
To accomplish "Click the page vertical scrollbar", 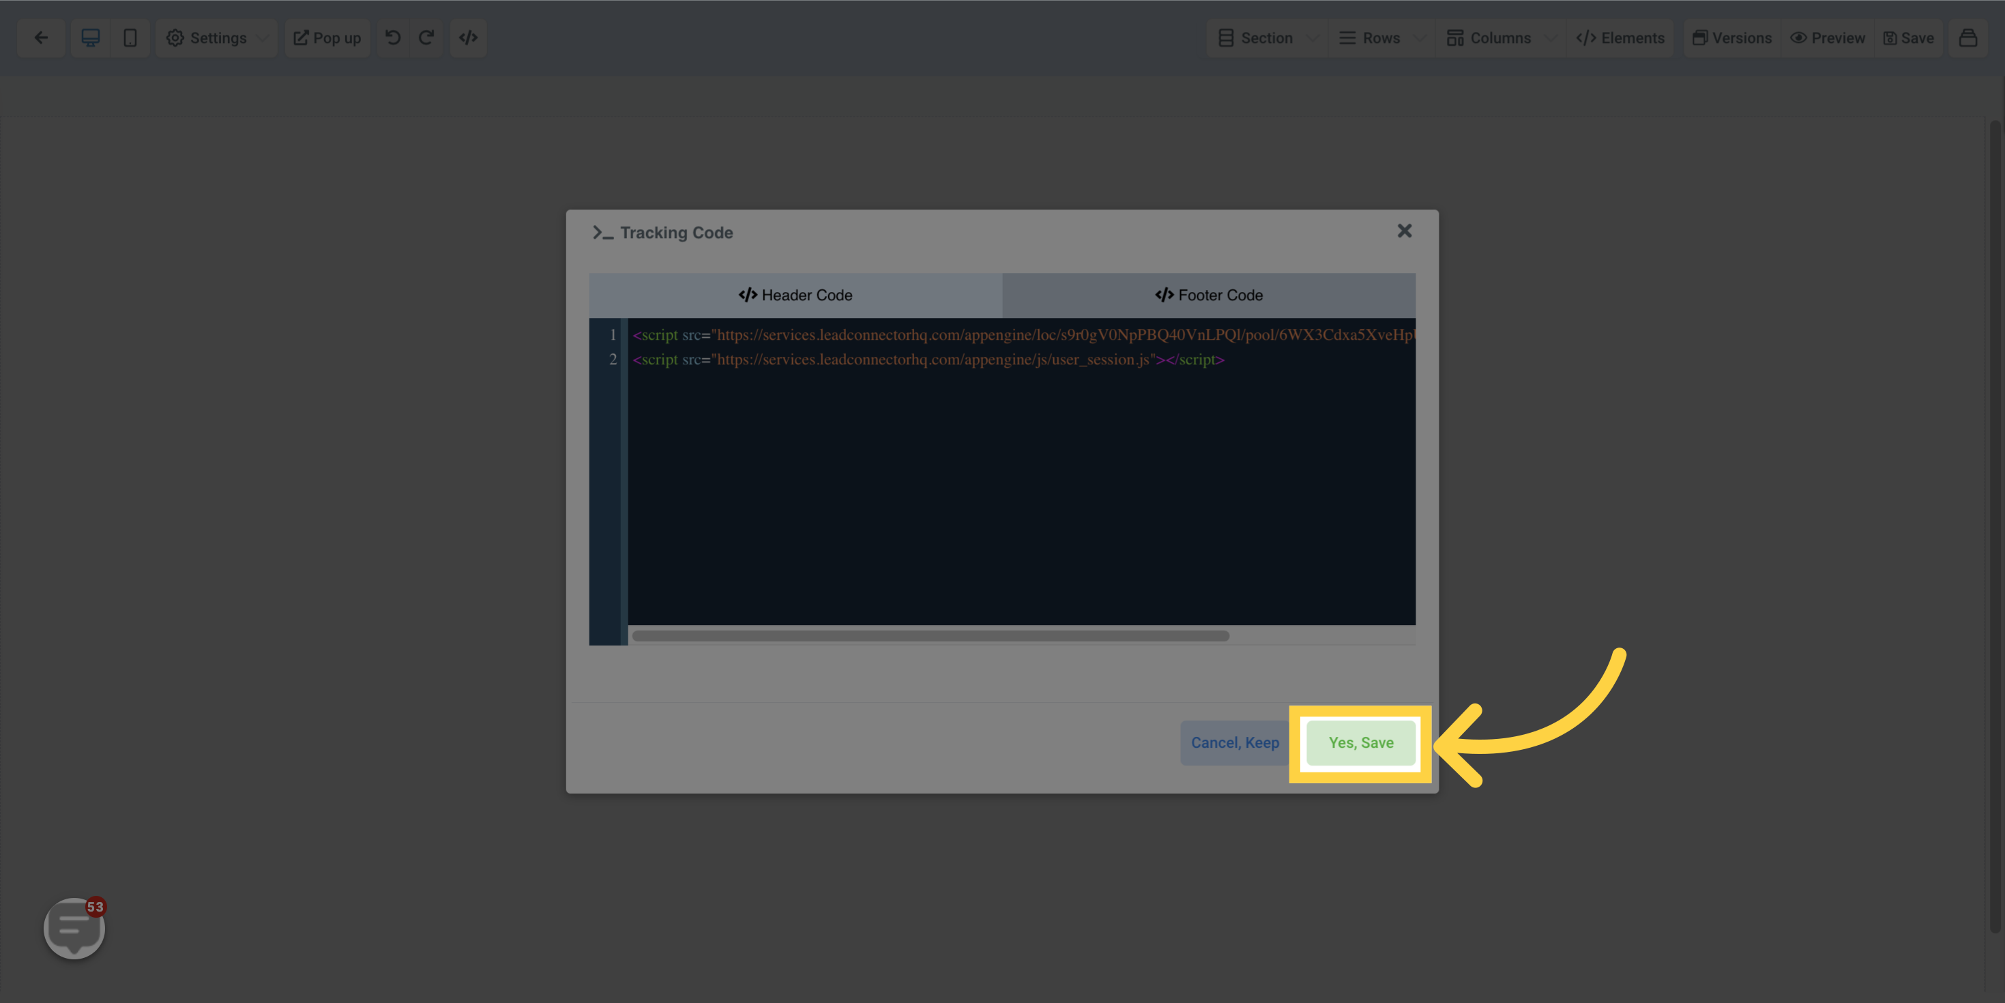I will pos(1995,527).
